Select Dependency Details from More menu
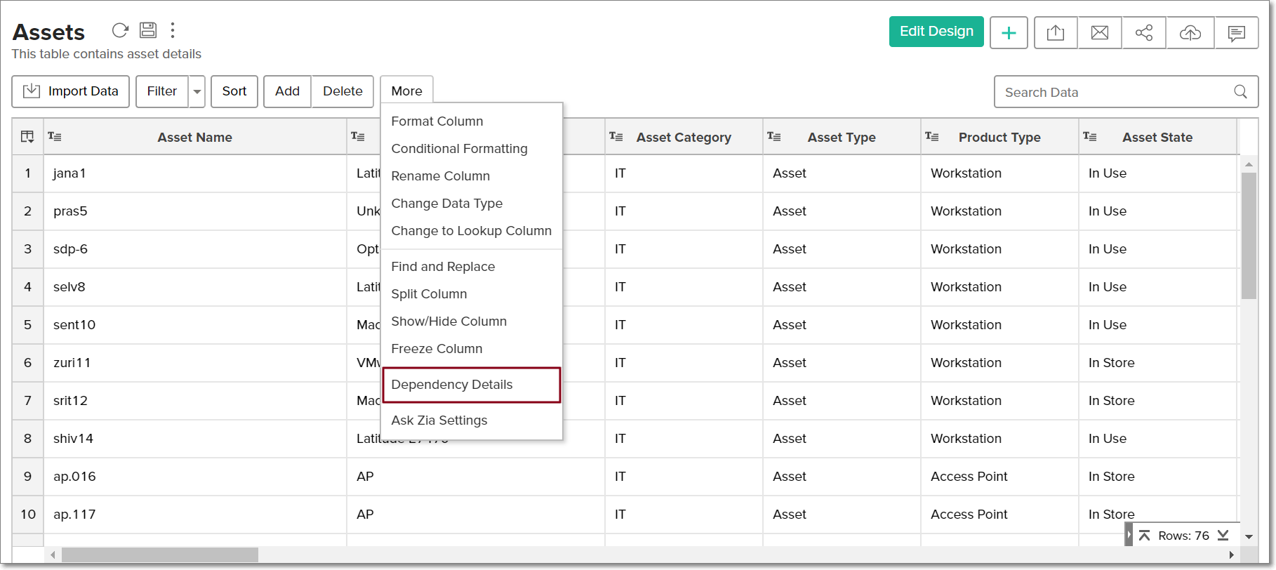The height and width of the screenshot is (570, 1276). [x=452, y=385]
